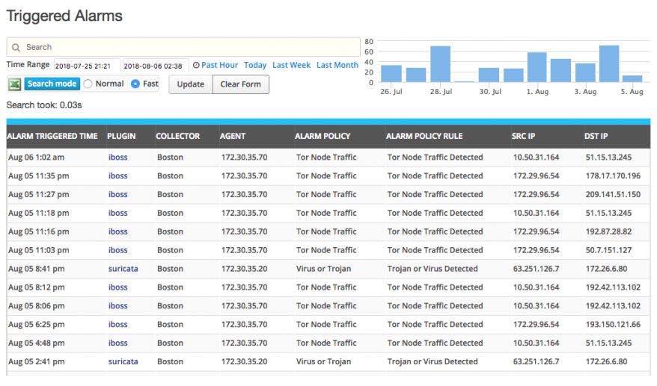The image size is (657, 386).
Task: Click 'Boston' collector in Aug 05 11:18 pm row
Action: click(x=170, y=213)
